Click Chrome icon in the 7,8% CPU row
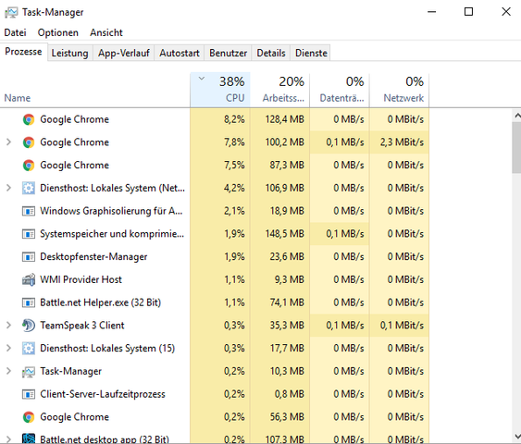 pyautogui.click(x=29, y=142)
